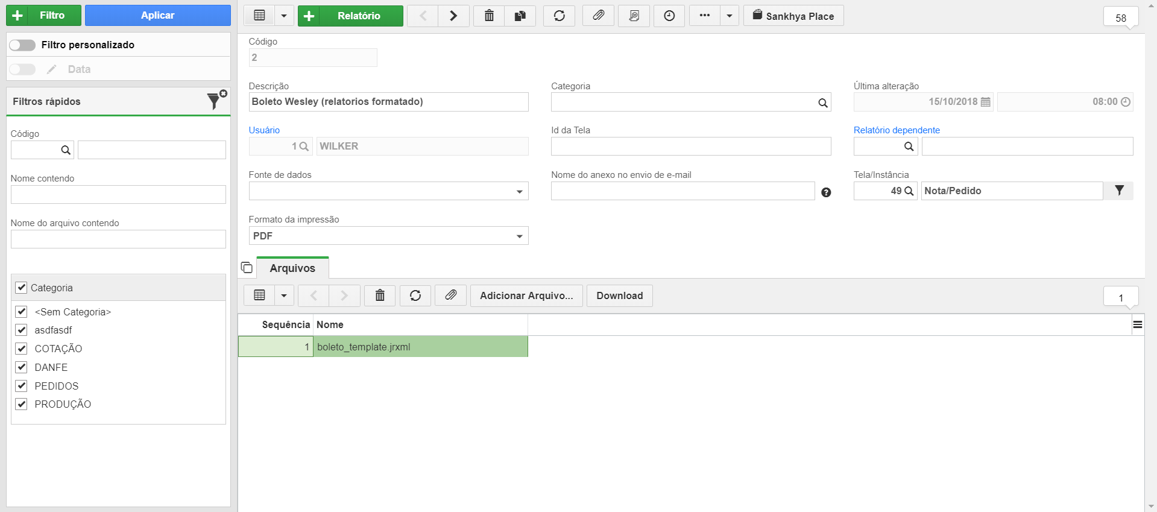Click the add quick filter funnel icon

[216, 100]
